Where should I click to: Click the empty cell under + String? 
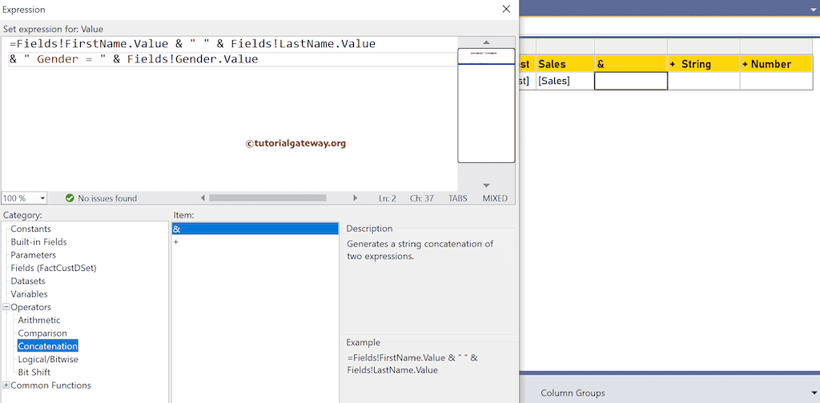coord(703,81)
